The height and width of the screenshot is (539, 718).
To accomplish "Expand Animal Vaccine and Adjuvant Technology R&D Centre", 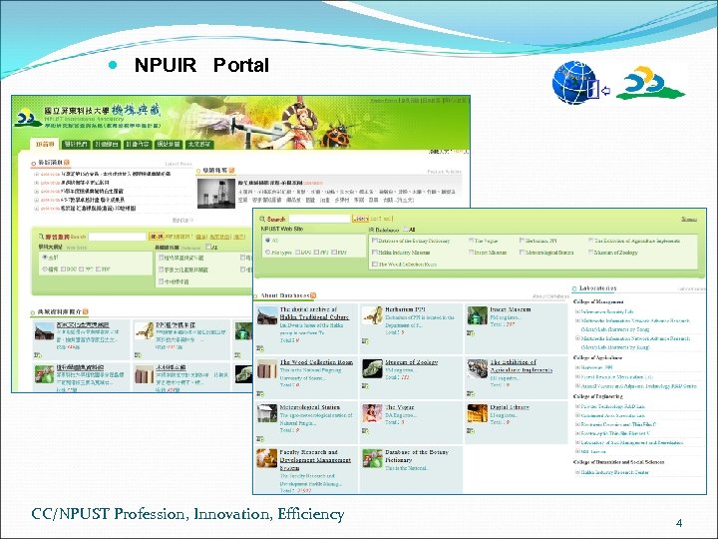I will [577, 386].
